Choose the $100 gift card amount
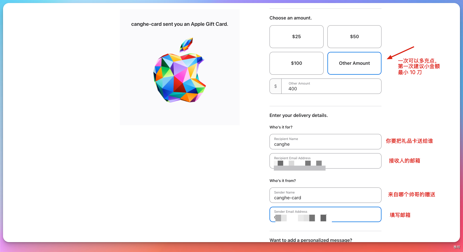The width and height of the screenshot is (463, 252). [x=296, y=63]
